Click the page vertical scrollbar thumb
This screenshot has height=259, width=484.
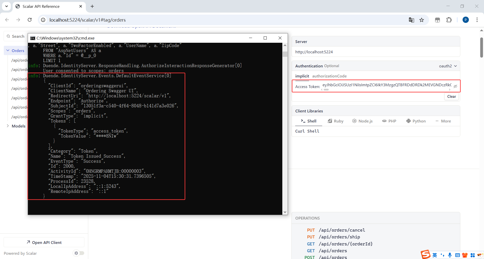click(481, 47)
